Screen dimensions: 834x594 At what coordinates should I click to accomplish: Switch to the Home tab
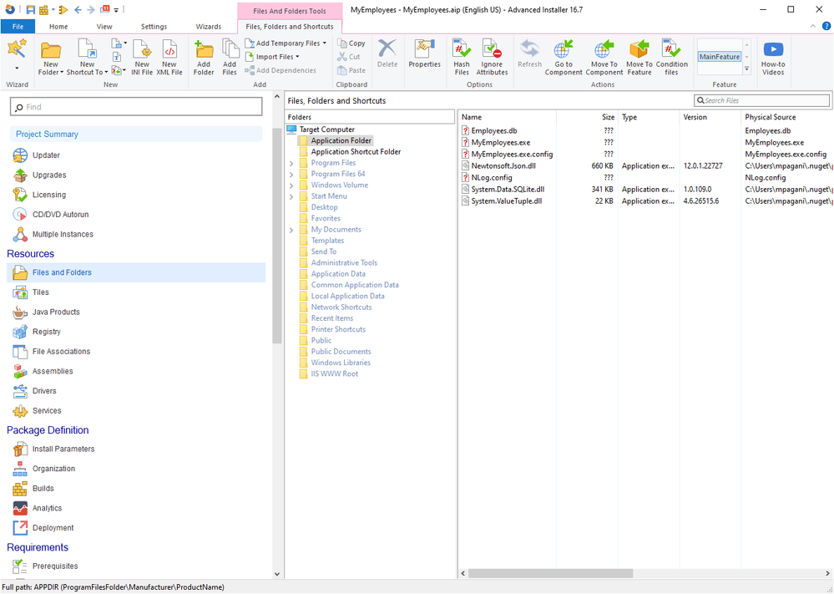pyautogui.click(x=58, y=27)
